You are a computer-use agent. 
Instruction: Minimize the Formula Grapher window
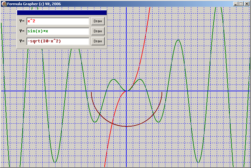[235, 4]
